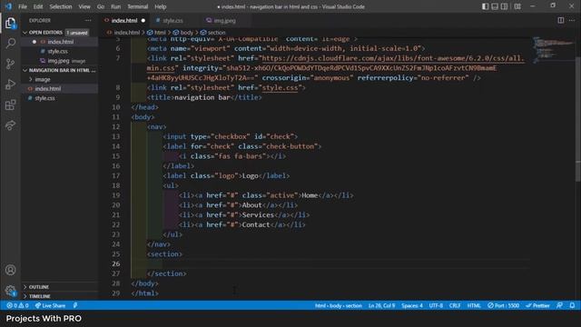Screen dimensions: 581x327
Task: Open the Explorer view in activity bar
Action: coord(10,24)
